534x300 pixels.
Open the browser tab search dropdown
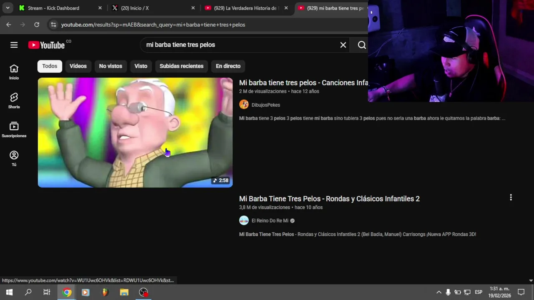click(8, 8)
